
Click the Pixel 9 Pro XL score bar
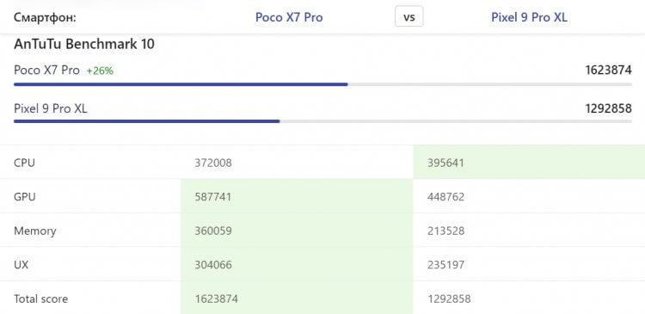tap(322, 121)
